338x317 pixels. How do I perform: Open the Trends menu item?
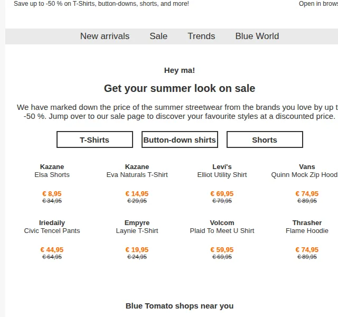201,36
